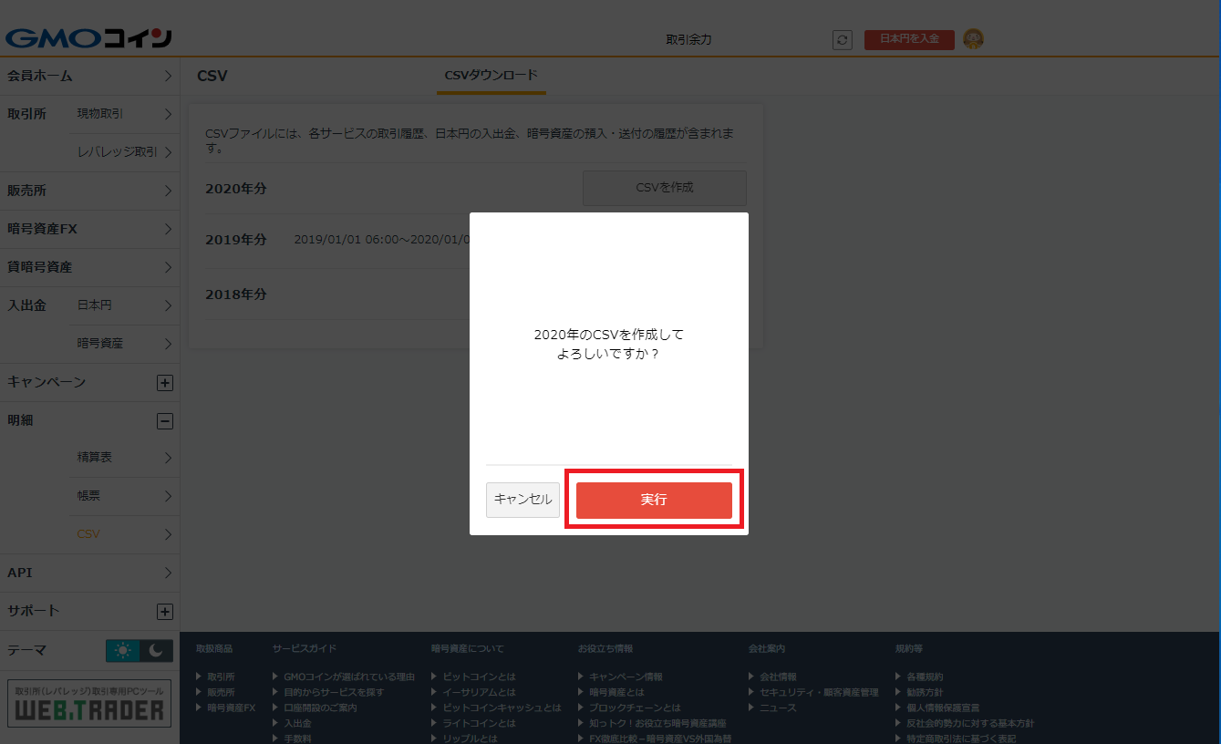Open the account avatar icon top right
The width and height of the screenshot is (1221, 744).
tap(973, 39)
